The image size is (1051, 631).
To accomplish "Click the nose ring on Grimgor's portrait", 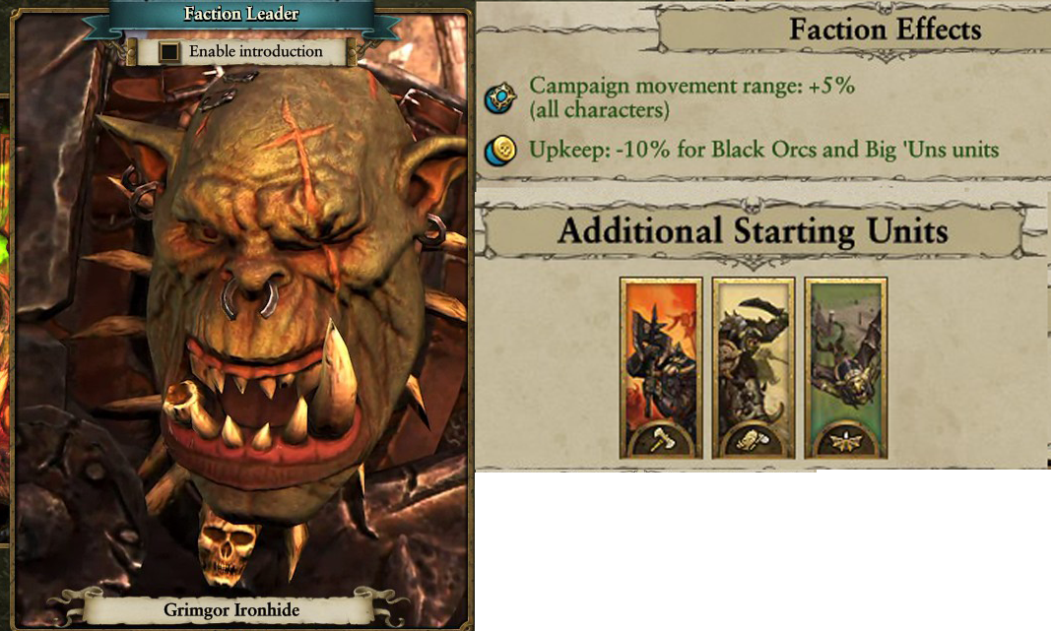I will pyautogui.click(x=250, y=296).
